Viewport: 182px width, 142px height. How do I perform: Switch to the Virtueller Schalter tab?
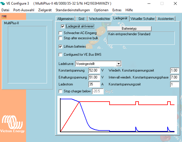143,19
